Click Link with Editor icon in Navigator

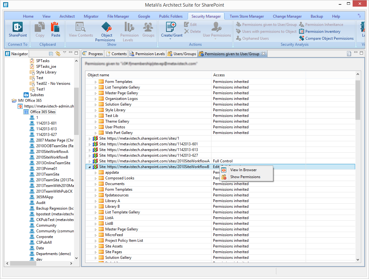(x=58, y=54)
